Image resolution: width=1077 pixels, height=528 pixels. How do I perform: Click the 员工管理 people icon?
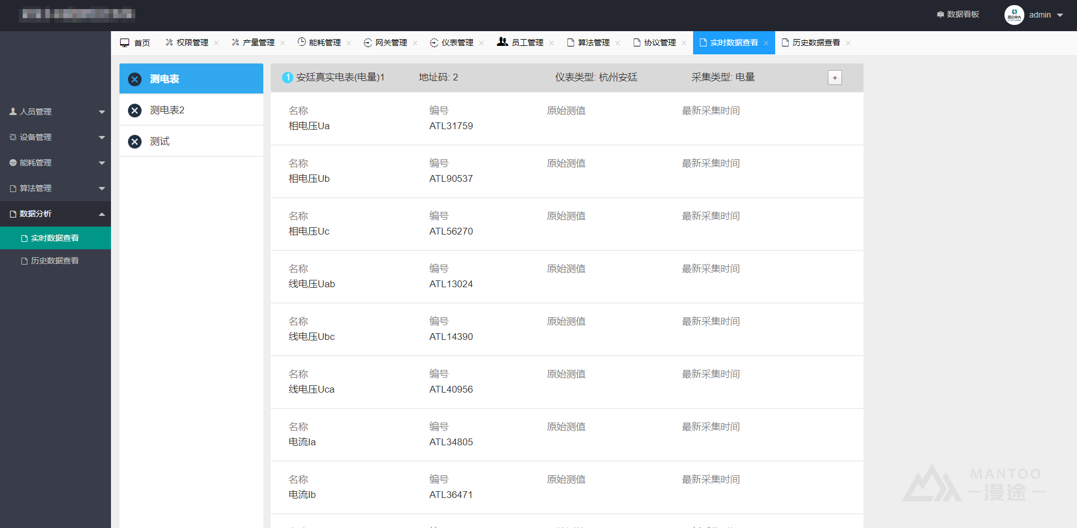click(502, 42)
